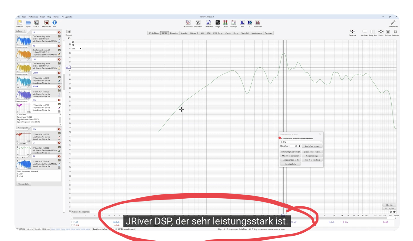Set the frequency range with the 20 .. 20,000 button

[x=389, y=209]
